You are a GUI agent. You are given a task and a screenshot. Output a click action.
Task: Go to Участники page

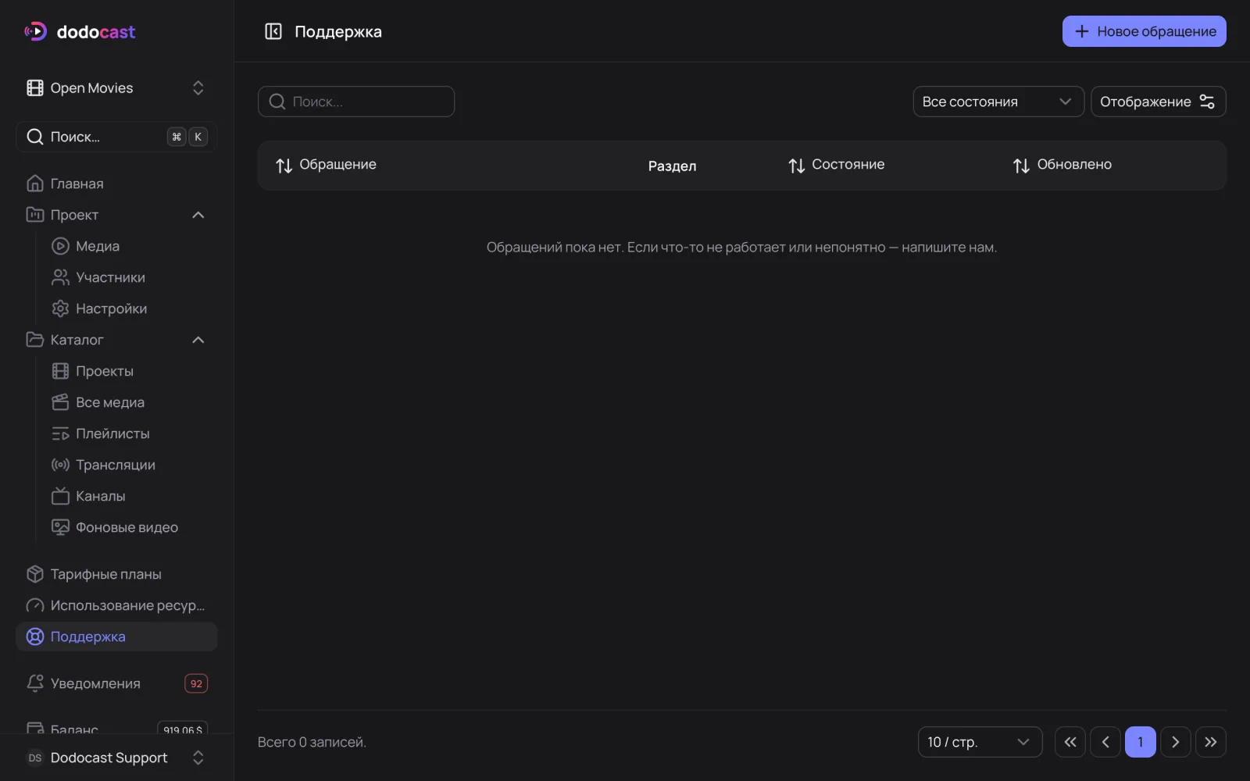(x=129, y=277)
